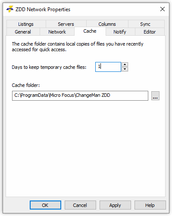
Task: Apply the cache settings
Action: pyautogui.click(x=115, y=205)
